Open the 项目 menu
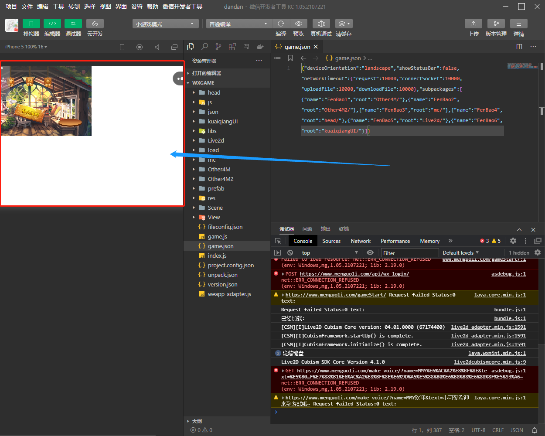Image resolution: width=545 pixels, height=436 pixels. pyautogui.click(x=11, y=7)
